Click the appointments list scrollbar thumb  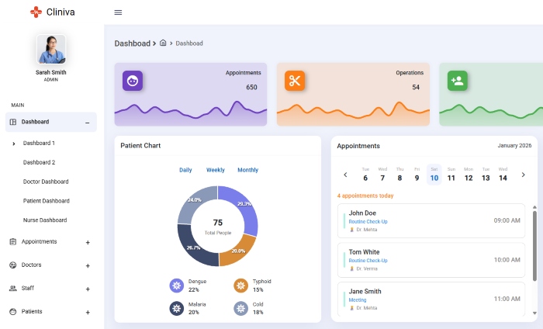(534, 245)
